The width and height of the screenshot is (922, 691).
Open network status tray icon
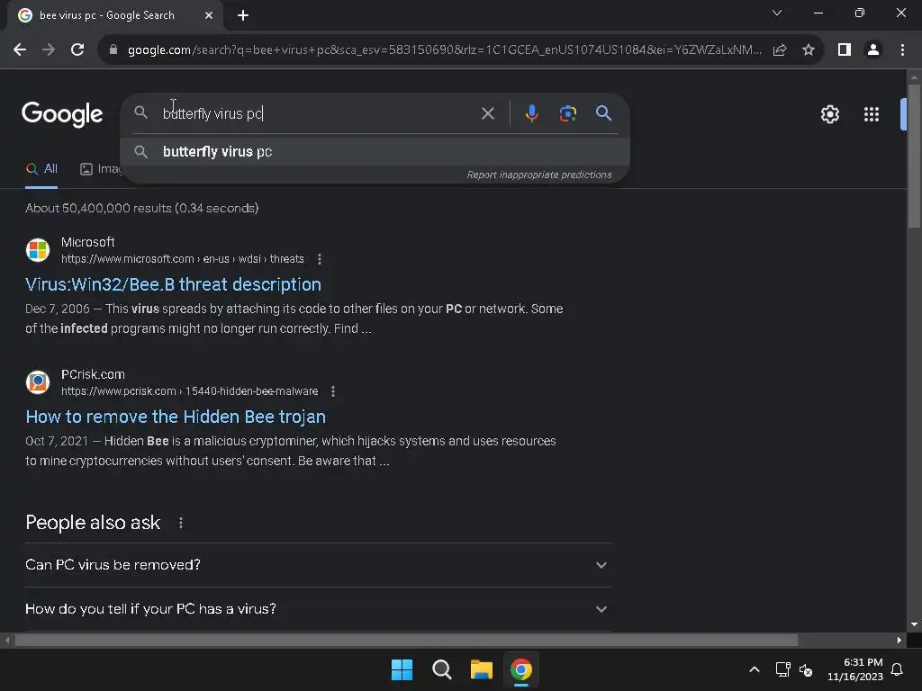782,669
